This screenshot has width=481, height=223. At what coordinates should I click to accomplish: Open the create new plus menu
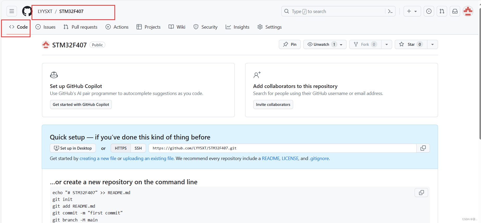pyautogui.click(x=412, y=11)
